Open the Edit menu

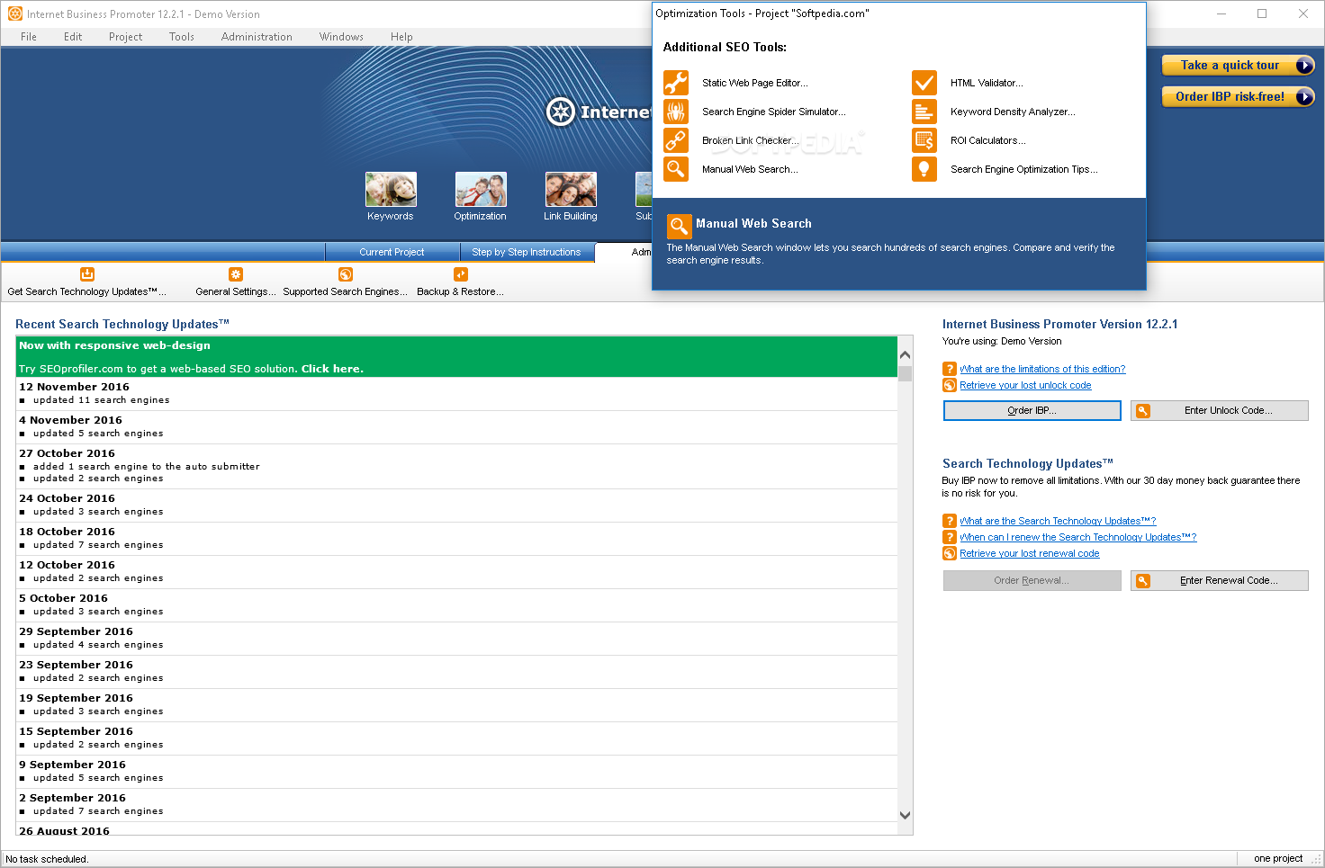(x=73, y=37)
